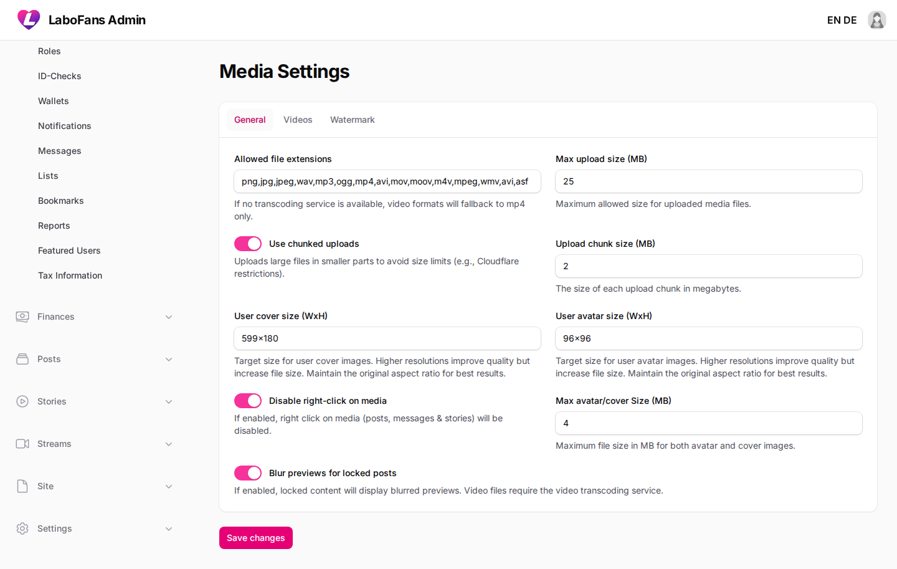This screenshot has height=569, width=897.
Task: Switch language to DE
Action: (850, 20)
